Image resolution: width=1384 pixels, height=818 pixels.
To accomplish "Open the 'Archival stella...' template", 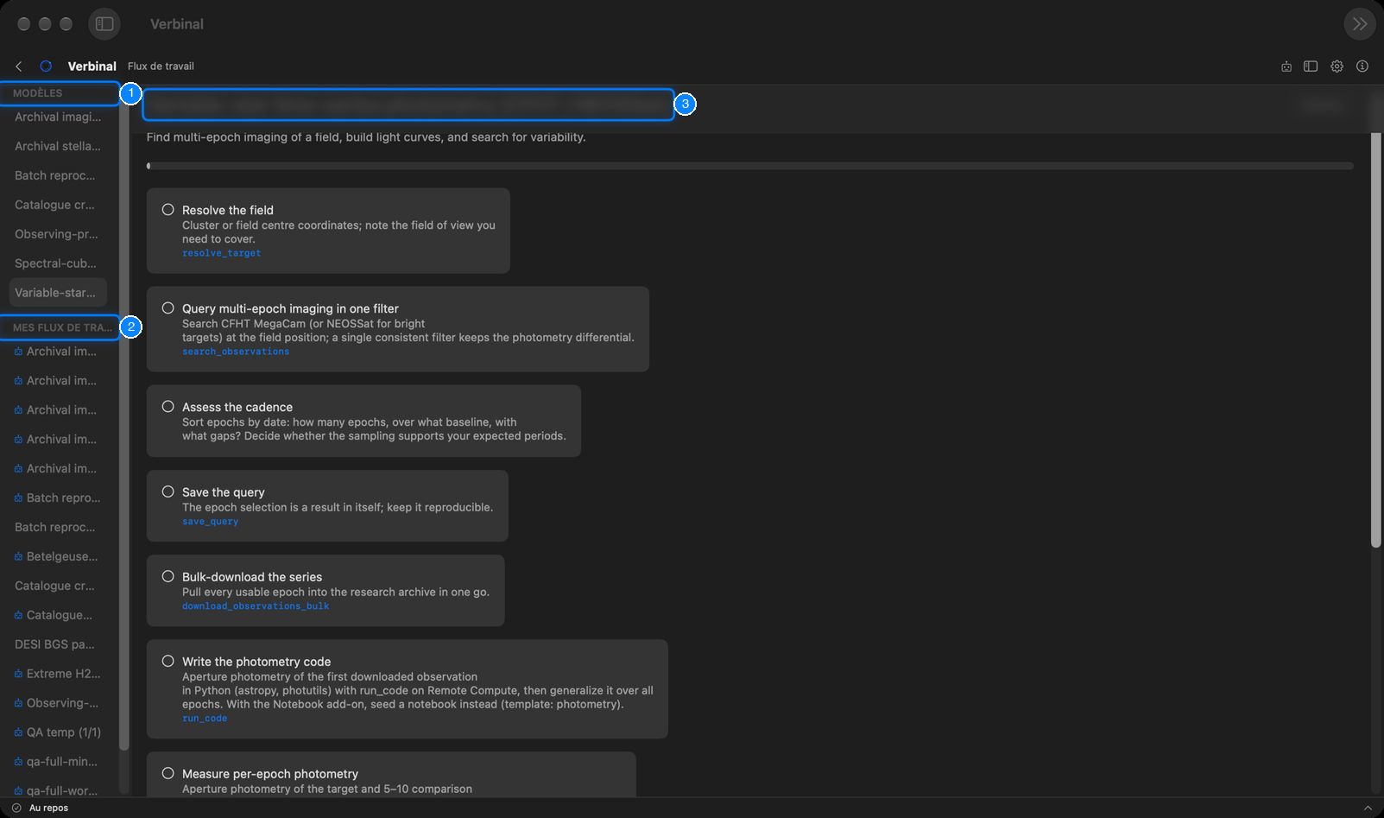I will (x=58, y=146).
